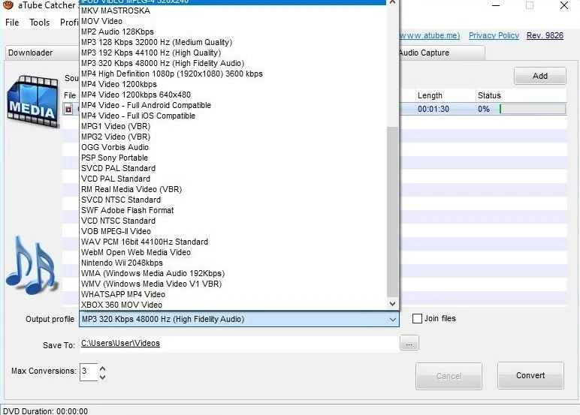Click the Cancel button
580x415 pixels.
[449, 376]
